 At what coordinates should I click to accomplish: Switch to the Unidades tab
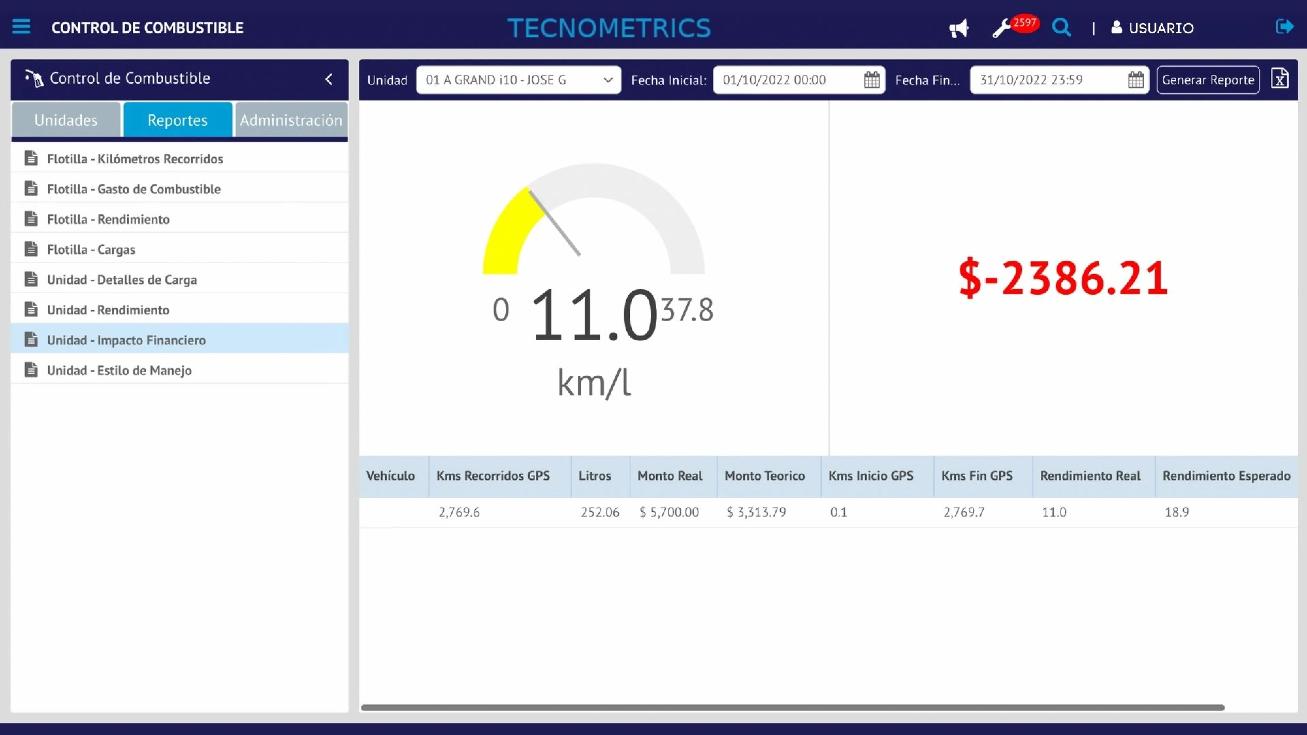[x=66, y=120]
